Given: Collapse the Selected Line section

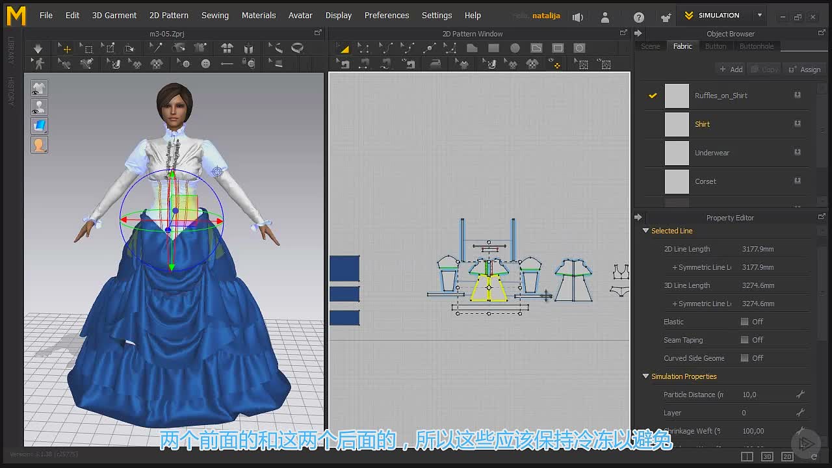Looking at the screenshot, I should pyautogui.click(x=645, y=231).
